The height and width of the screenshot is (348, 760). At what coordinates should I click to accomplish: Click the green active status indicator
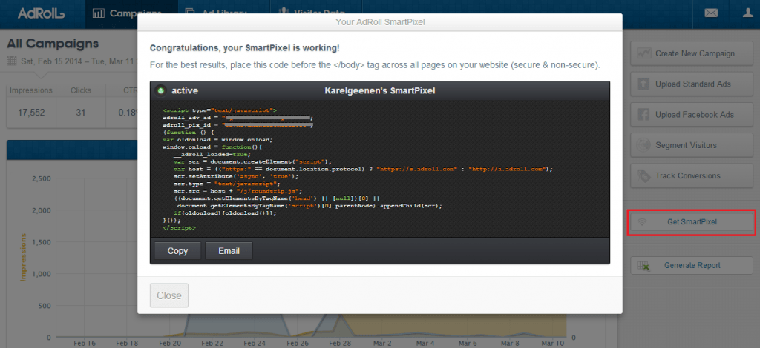pyautogui.click(x=161, y=90)
